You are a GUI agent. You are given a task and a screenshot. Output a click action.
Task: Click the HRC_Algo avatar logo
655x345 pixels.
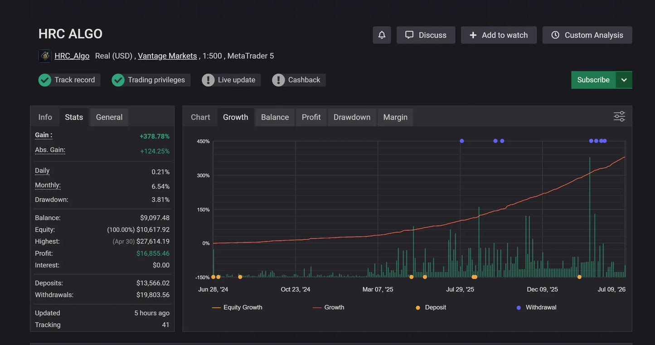[x=45, y=56]
